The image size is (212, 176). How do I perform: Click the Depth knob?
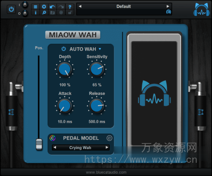[65, 69]
